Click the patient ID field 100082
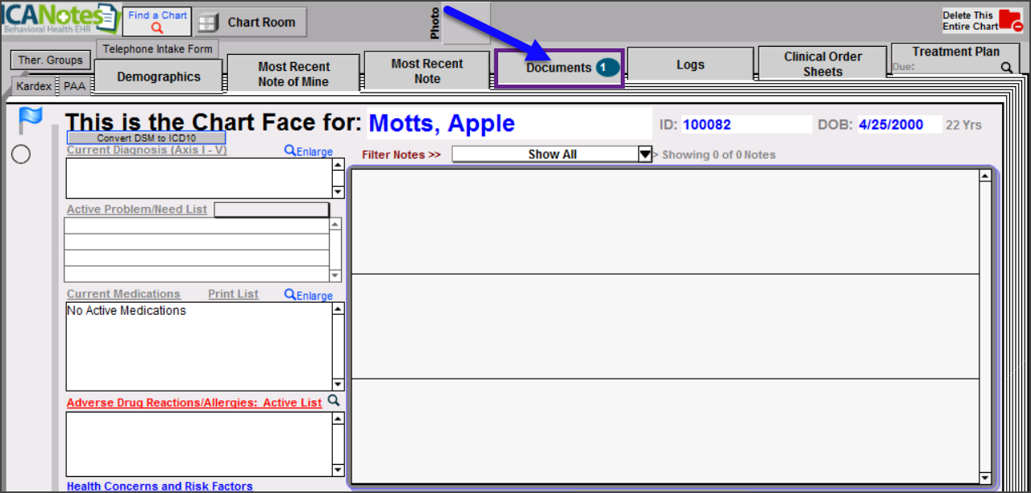 746,125
